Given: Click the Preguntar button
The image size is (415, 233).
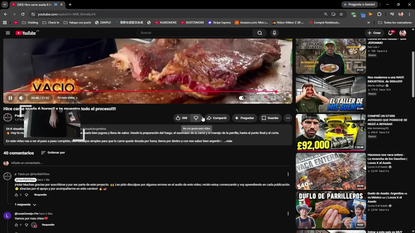Looking at the screenshot, I should pyautogui.click(x=244, y=118).
